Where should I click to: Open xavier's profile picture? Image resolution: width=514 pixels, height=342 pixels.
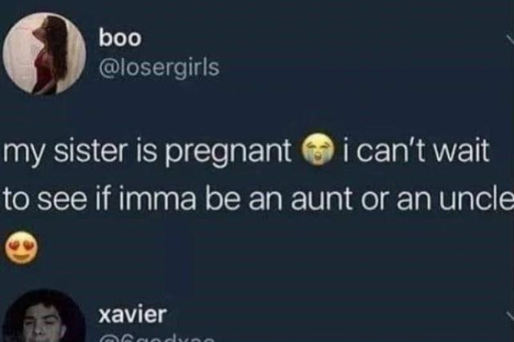coord(44,316)
